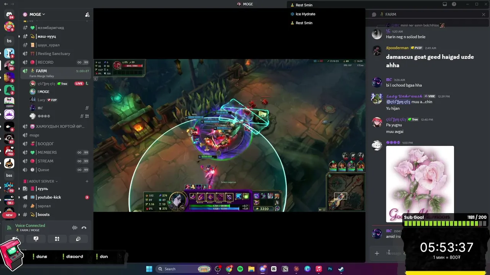This screenshot has height=275, width=490.
Task: Share your screen button
Action: pyautogui.click(x=36, y=239)
